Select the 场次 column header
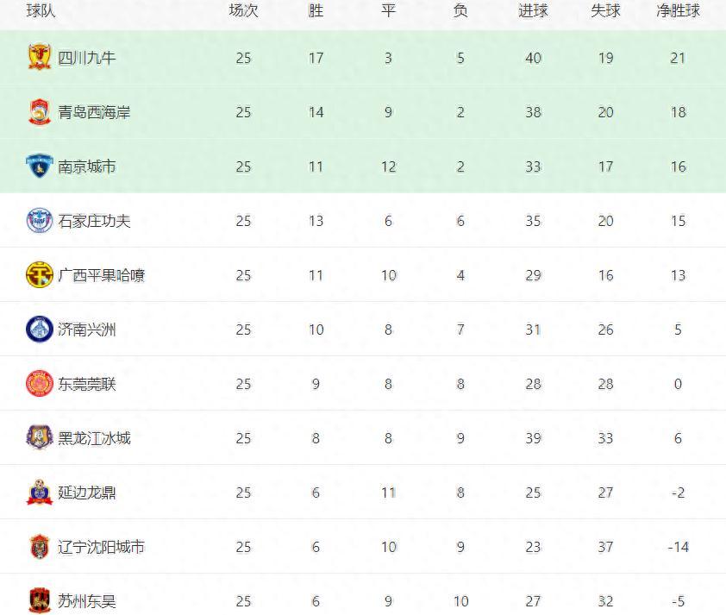 pos(243,10)
